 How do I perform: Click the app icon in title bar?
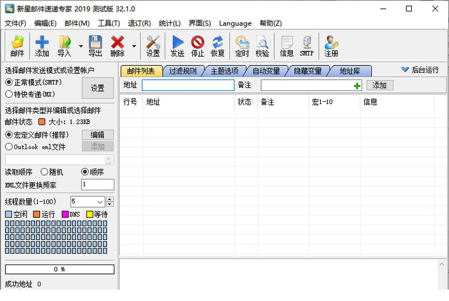(x=10, y=8)
